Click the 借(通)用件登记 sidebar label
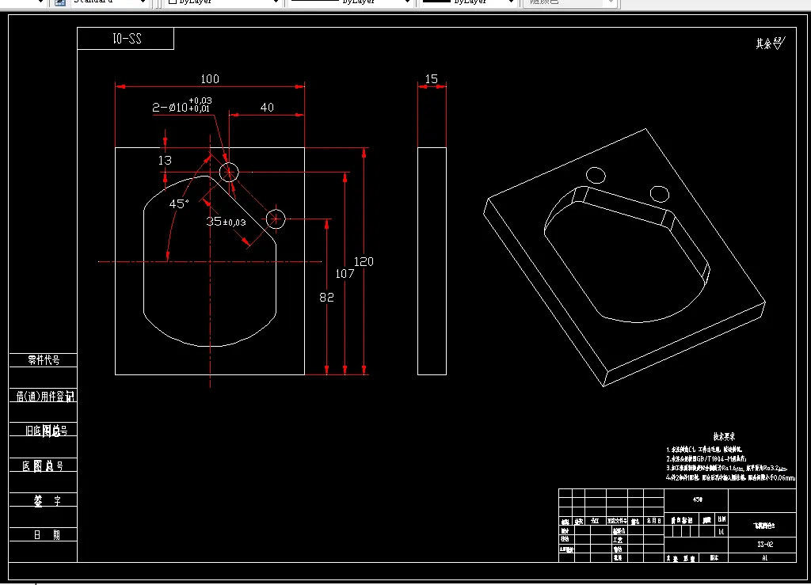 (45, 396)
